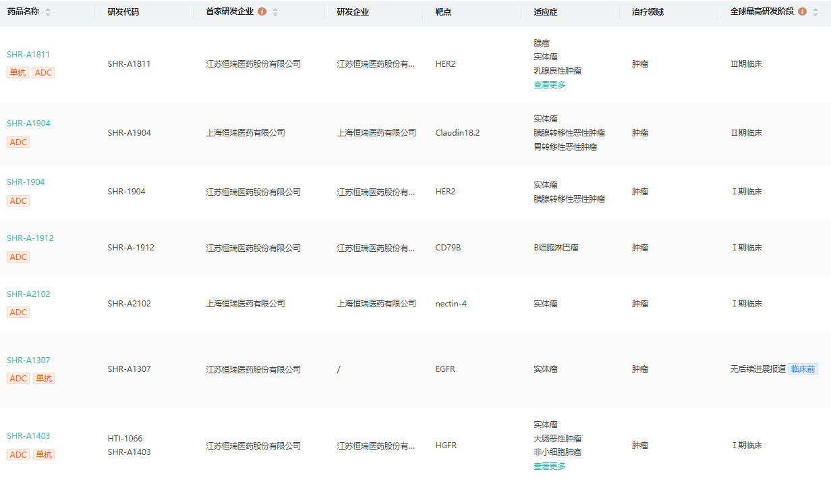
Task: Expand 查看更多 indications for SHR-A1811
Action: [x=550, y=85]
